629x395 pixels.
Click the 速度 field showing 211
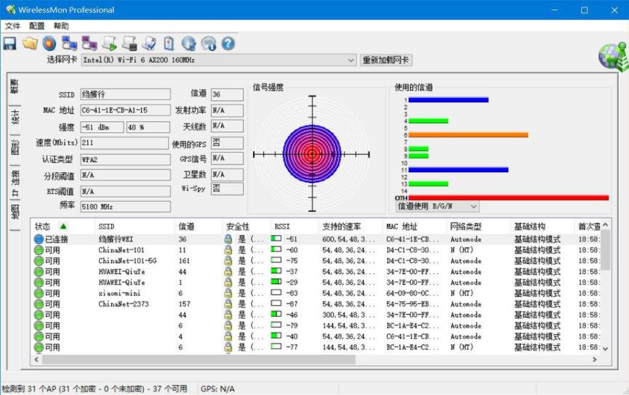pyautogui.click(x=124, y=142)
